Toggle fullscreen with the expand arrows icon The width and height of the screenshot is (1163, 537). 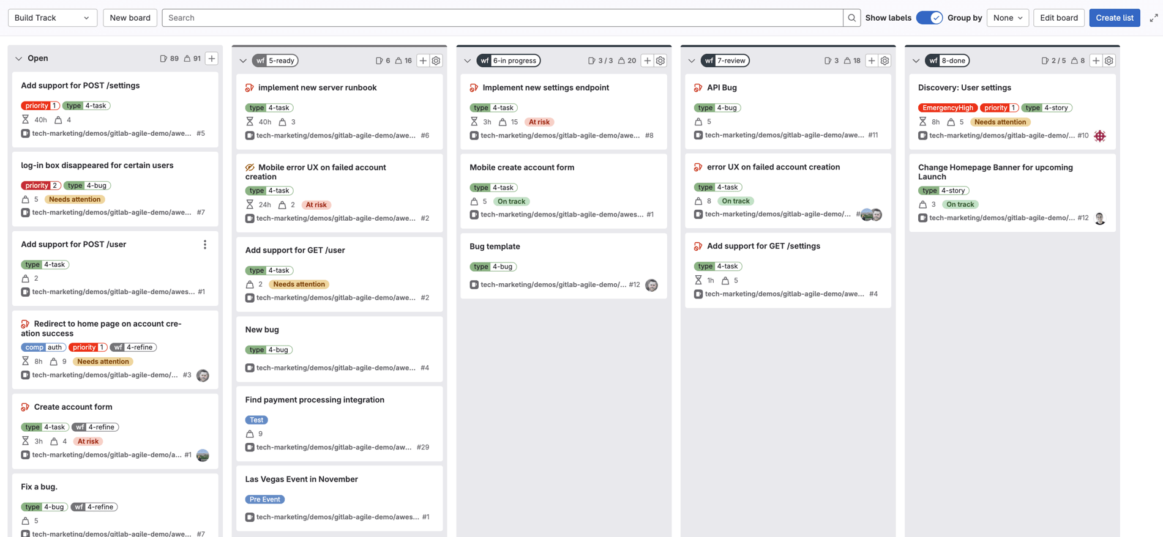click(1153, 18)
